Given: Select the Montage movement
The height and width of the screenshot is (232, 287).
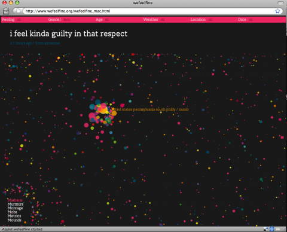Looking at the screenshot, I should click(x=15, y=208).
